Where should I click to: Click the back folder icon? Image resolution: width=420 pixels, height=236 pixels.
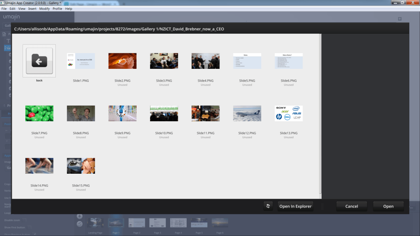39,61
